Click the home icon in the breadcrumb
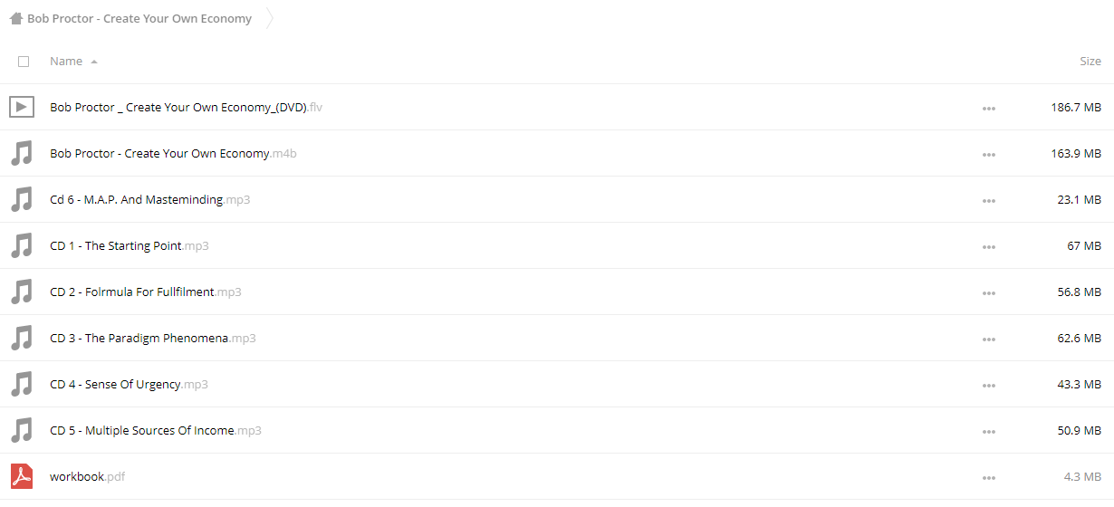Screen dimensions: 1114x507 click(x=16, y=18)
